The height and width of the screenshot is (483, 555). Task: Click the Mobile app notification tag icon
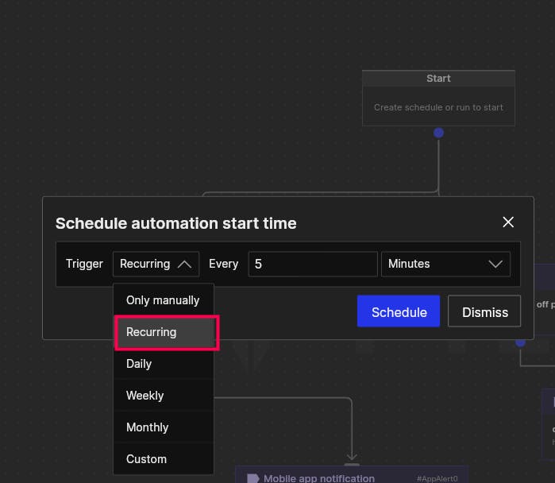tap(252, 478)
